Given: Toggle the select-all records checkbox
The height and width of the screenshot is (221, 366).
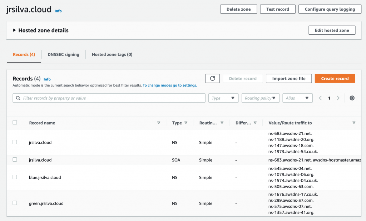Looking at the screenshot, I should pyautogui.click(x=15, y=122).
